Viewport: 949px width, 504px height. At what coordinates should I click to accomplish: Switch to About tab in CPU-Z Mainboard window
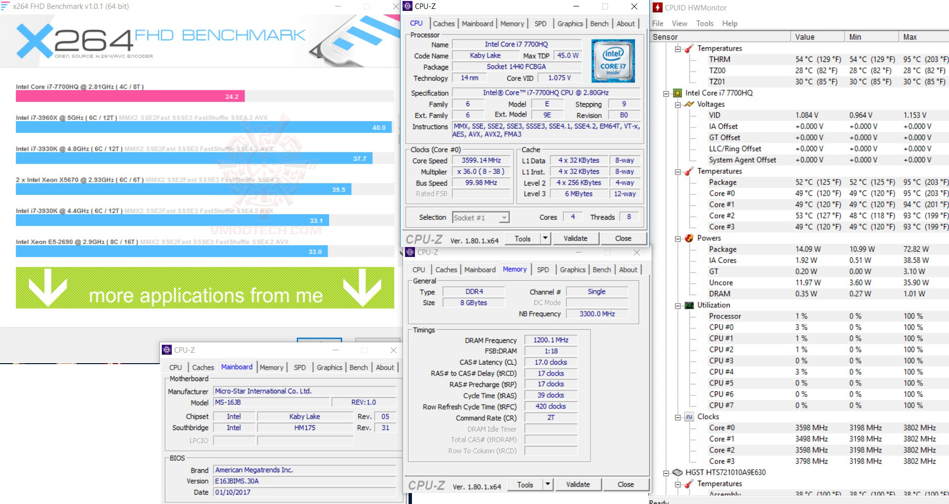pos(385,368)
